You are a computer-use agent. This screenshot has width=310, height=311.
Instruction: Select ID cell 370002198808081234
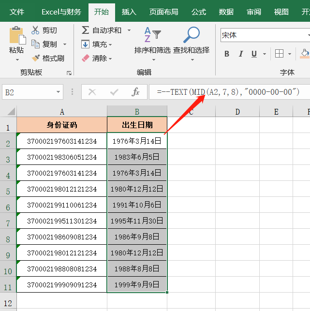click(x=62, y=268)
